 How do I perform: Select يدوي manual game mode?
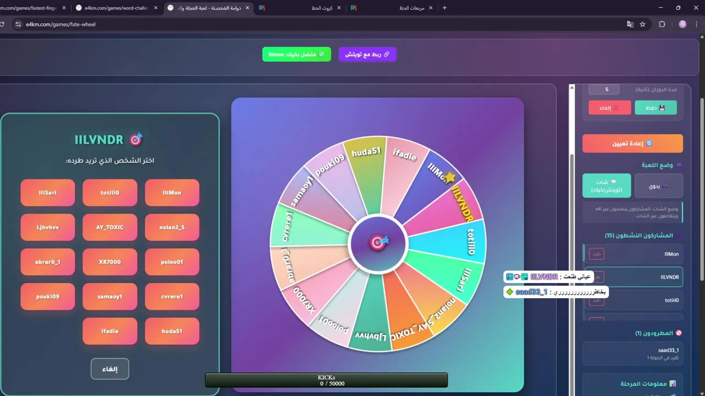point(659,186)
